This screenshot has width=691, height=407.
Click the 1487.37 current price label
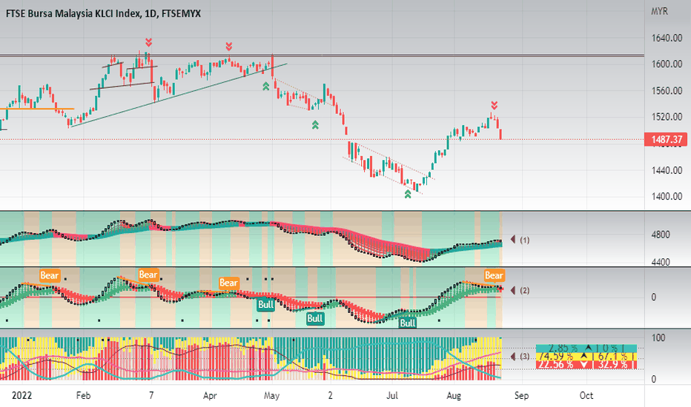666,139
